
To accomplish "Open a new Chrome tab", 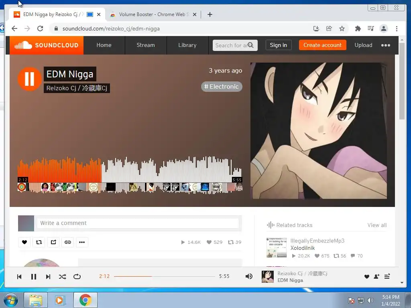I will (x=210, y=14).
